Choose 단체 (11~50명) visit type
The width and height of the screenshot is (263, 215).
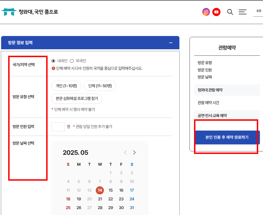point(100,86)
